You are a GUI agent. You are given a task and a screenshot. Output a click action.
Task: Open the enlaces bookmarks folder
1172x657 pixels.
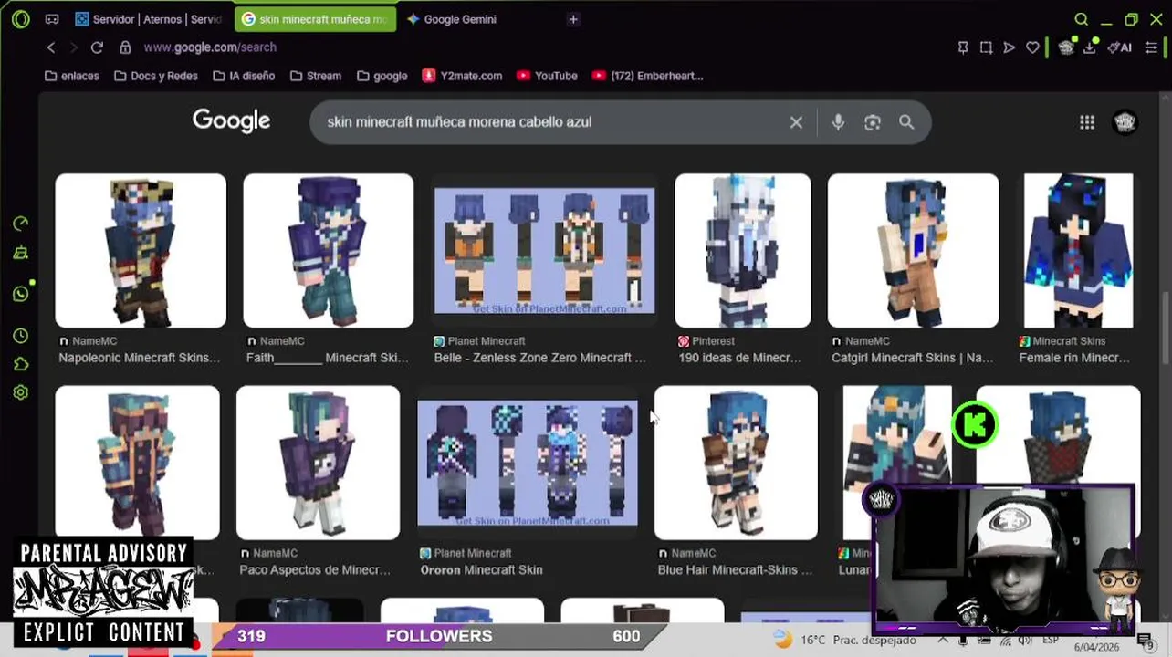pyautogui.click(x=72, y=76)
